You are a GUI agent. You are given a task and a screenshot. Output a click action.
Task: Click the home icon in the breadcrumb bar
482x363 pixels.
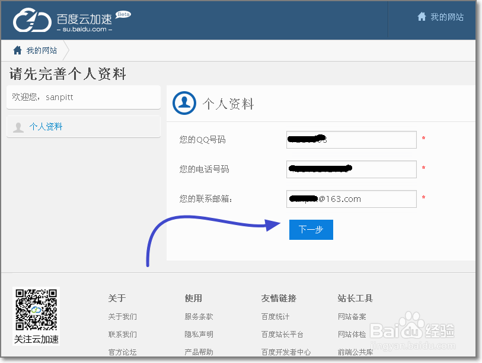[17, 50]
